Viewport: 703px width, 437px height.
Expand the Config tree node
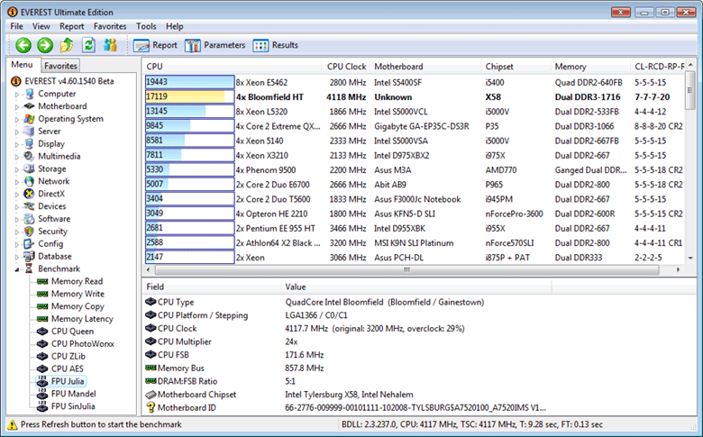[x=17, y=244]
